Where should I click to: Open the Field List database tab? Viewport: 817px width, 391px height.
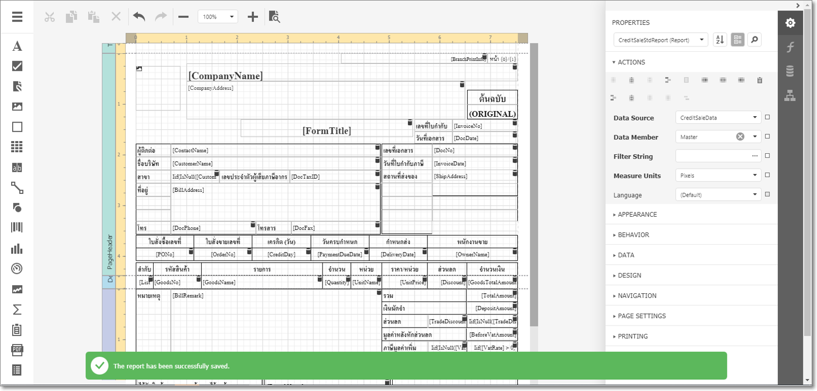(x=790, y=71)
